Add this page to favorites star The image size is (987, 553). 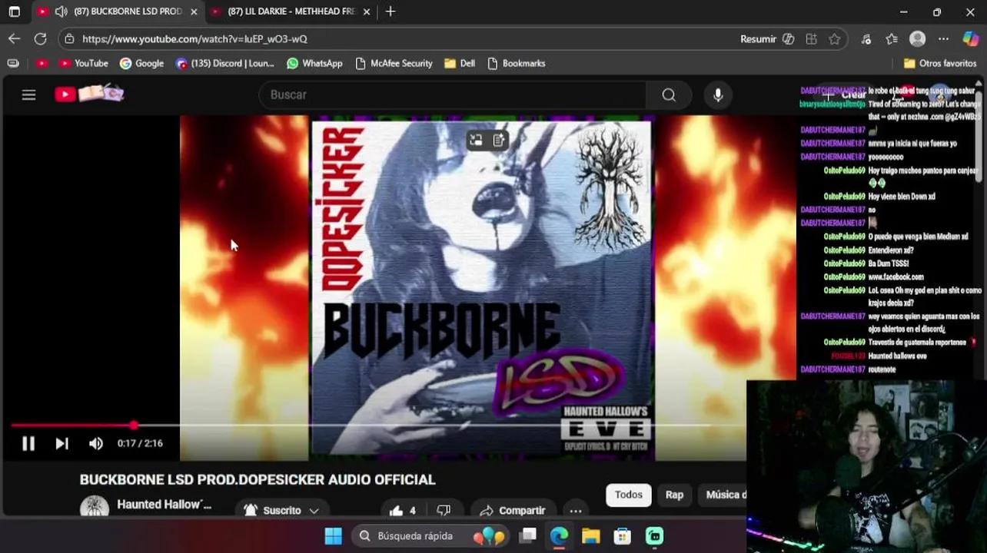click(834, 38)
